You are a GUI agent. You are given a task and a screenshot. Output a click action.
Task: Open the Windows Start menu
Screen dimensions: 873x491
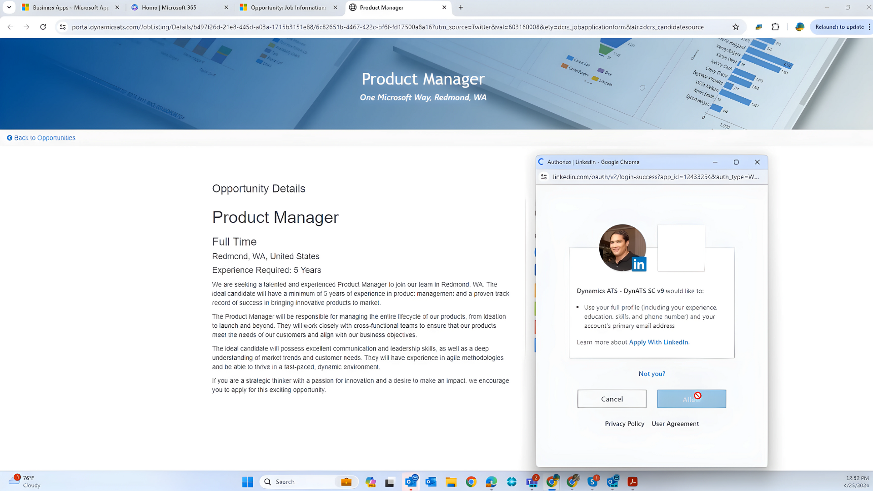pos(247,482)
